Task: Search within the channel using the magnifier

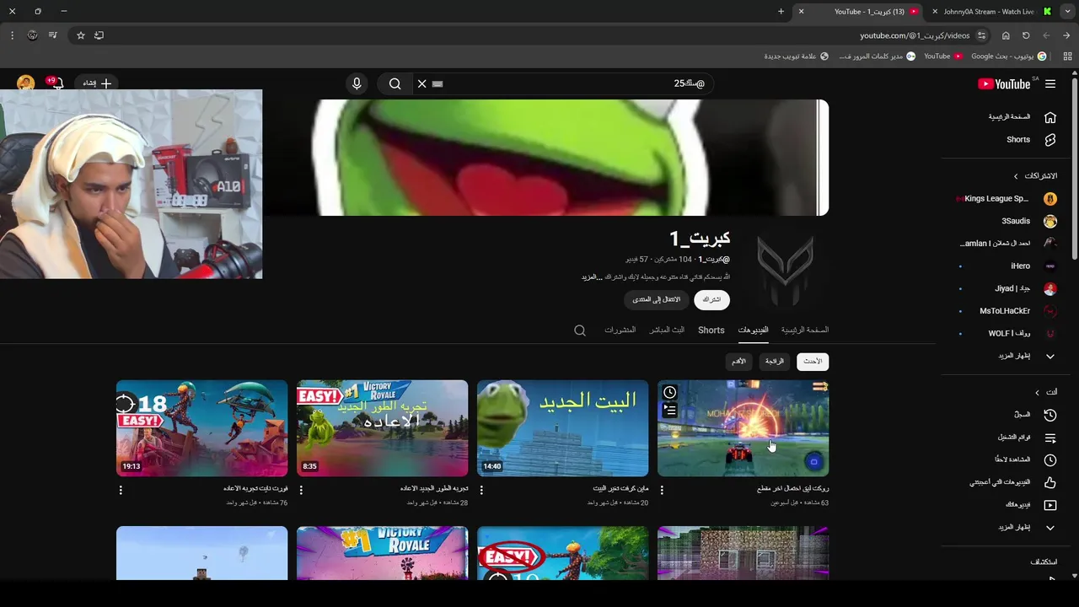Action: (580, 330)
